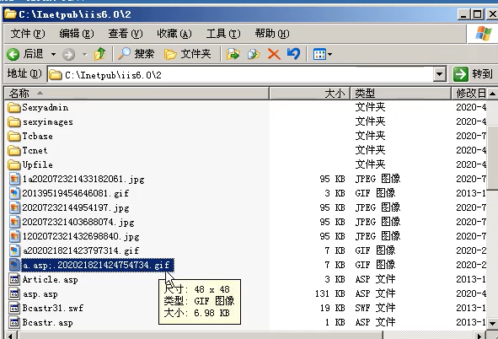The height and width of the screenshot is (339, 498).
Task: Click icon of 2013951945464608​1.gif
Action: [x=14, y=193]
